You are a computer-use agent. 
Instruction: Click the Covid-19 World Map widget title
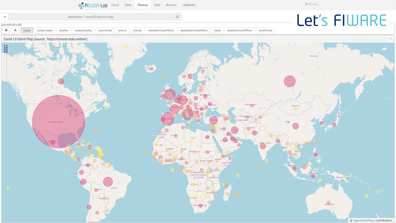(46, 39)
